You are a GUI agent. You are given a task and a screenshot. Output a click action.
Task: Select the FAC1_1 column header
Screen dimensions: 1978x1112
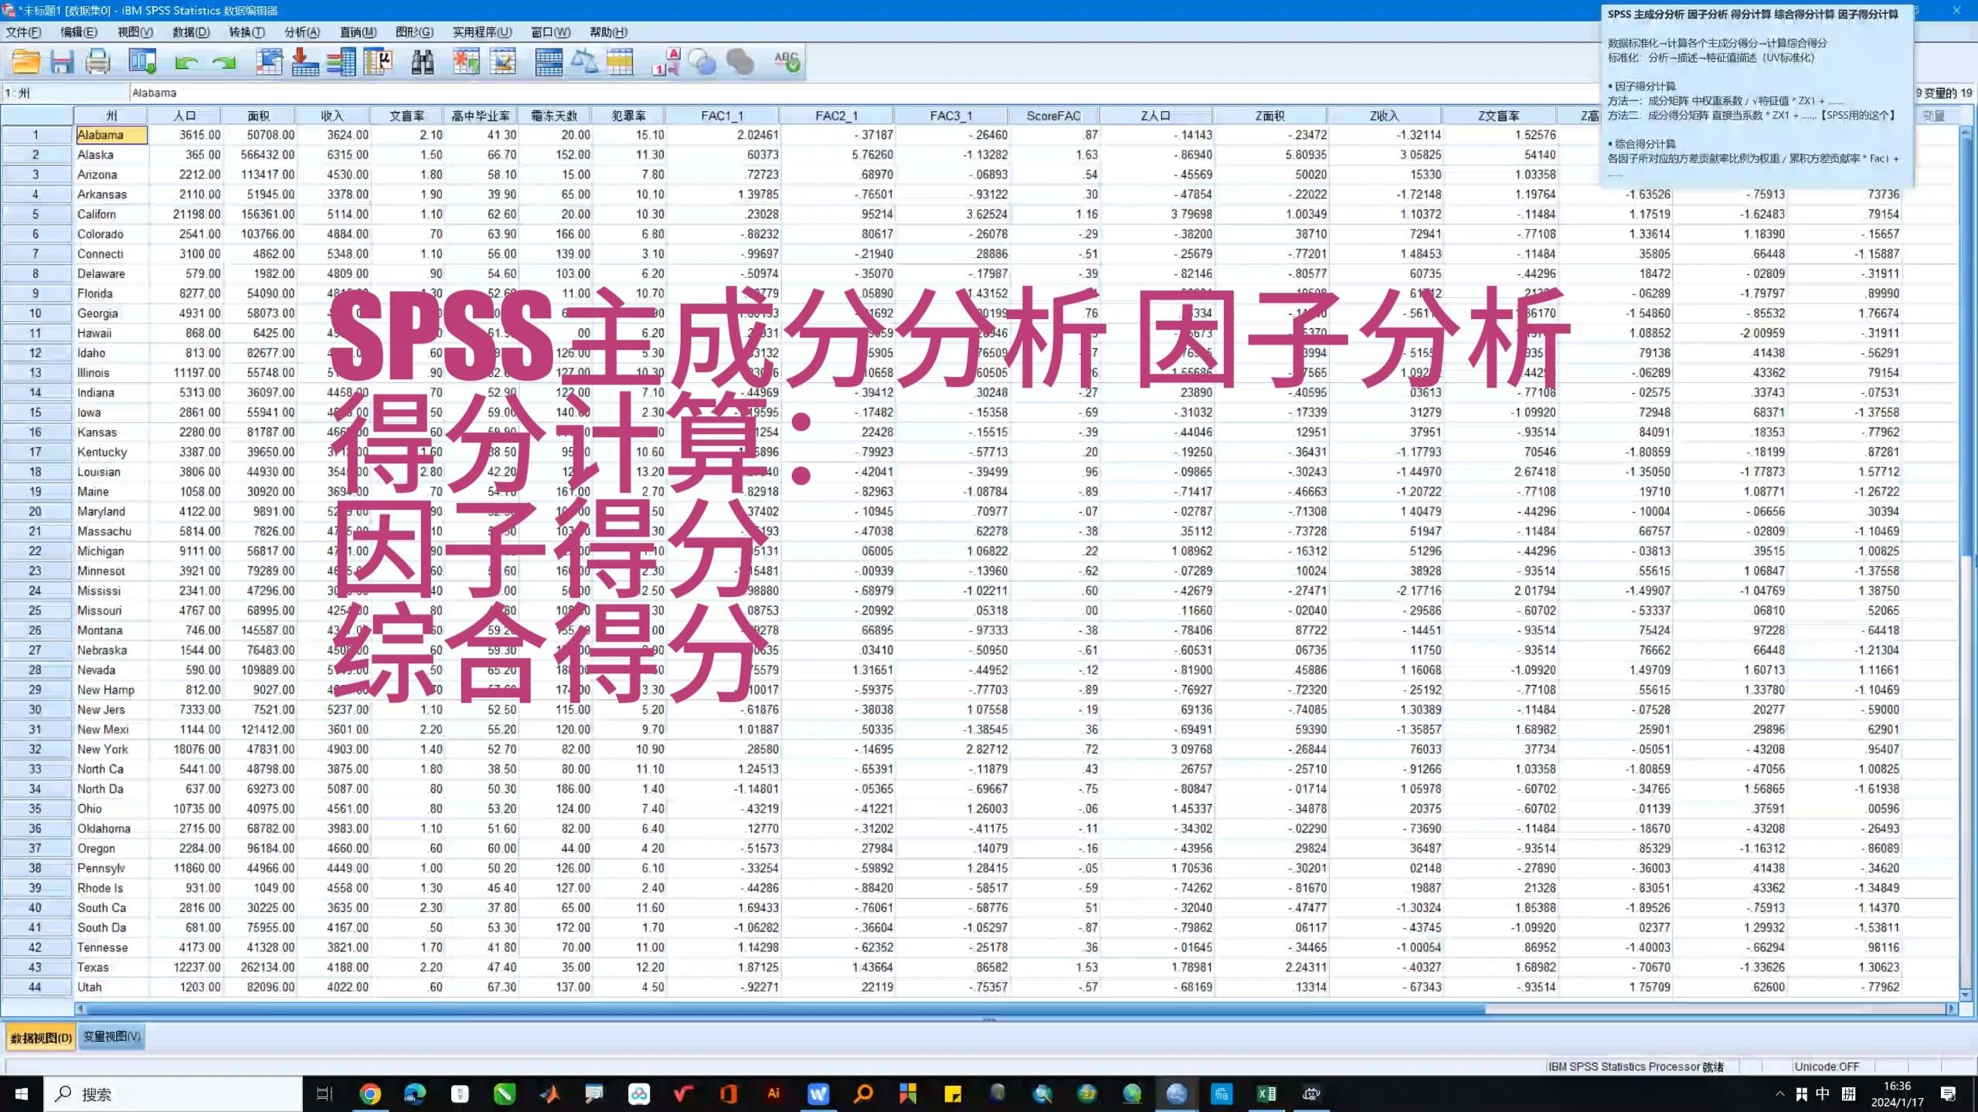coord(722,116)
